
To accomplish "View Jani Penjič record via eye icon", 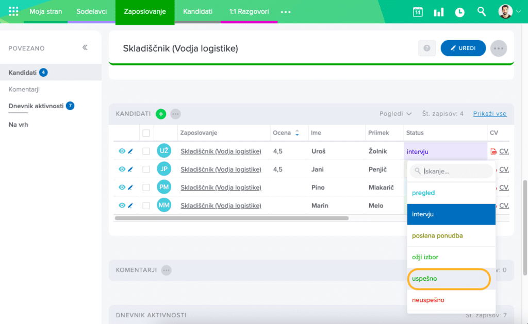I will click(x=122, y=169).
